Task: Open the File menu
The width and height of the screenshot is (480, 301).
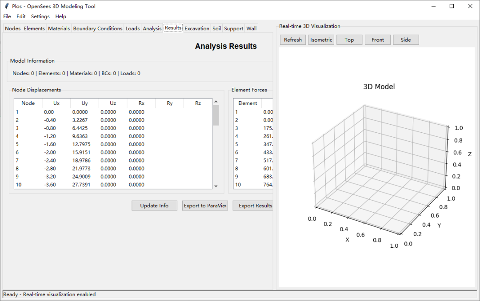Action: [7, 16]
